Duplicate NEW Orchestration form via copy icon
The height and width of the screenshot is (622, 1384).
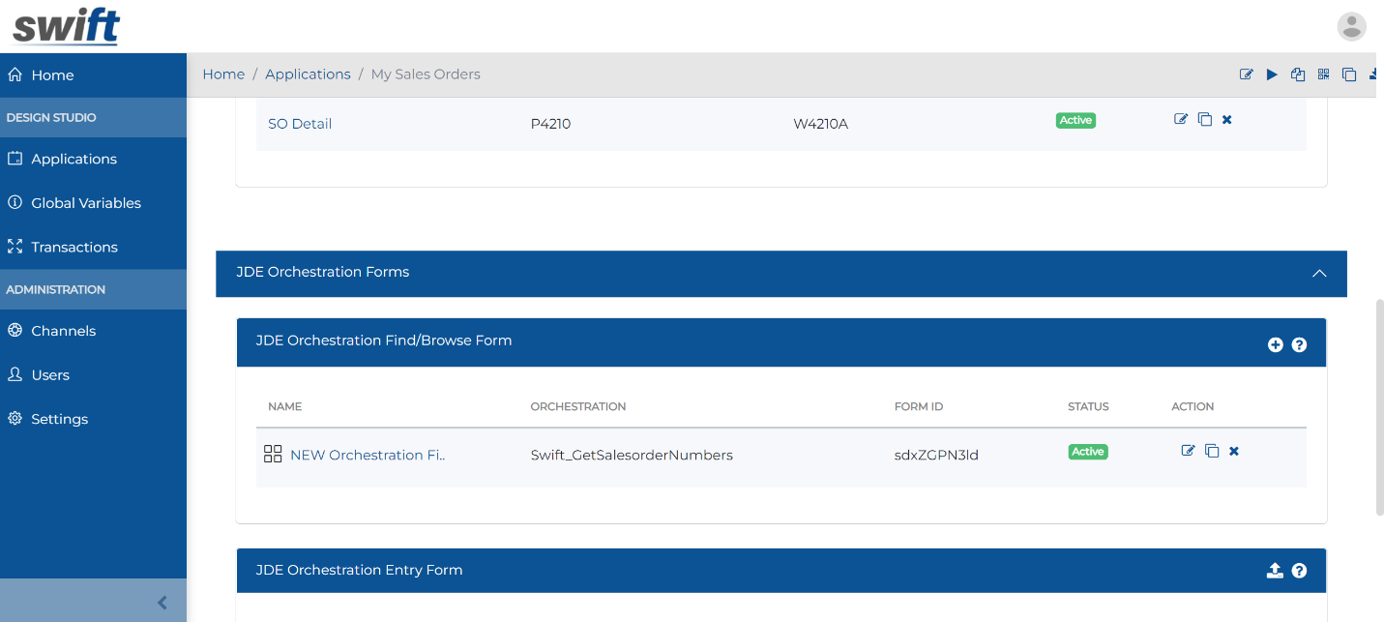1213,451
